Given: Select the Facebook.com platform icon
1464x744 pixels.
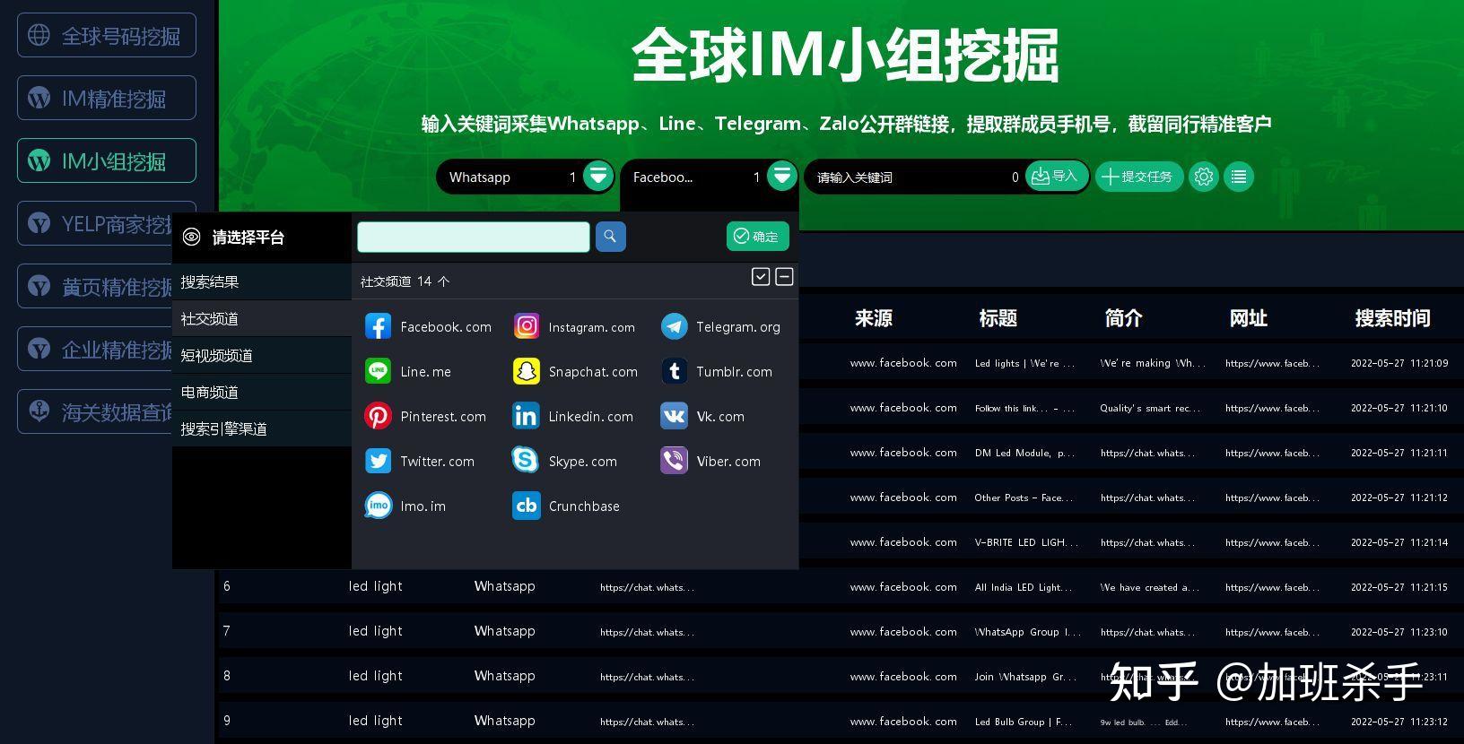Looking at the screenshot, I should click(x=378, y=326).
